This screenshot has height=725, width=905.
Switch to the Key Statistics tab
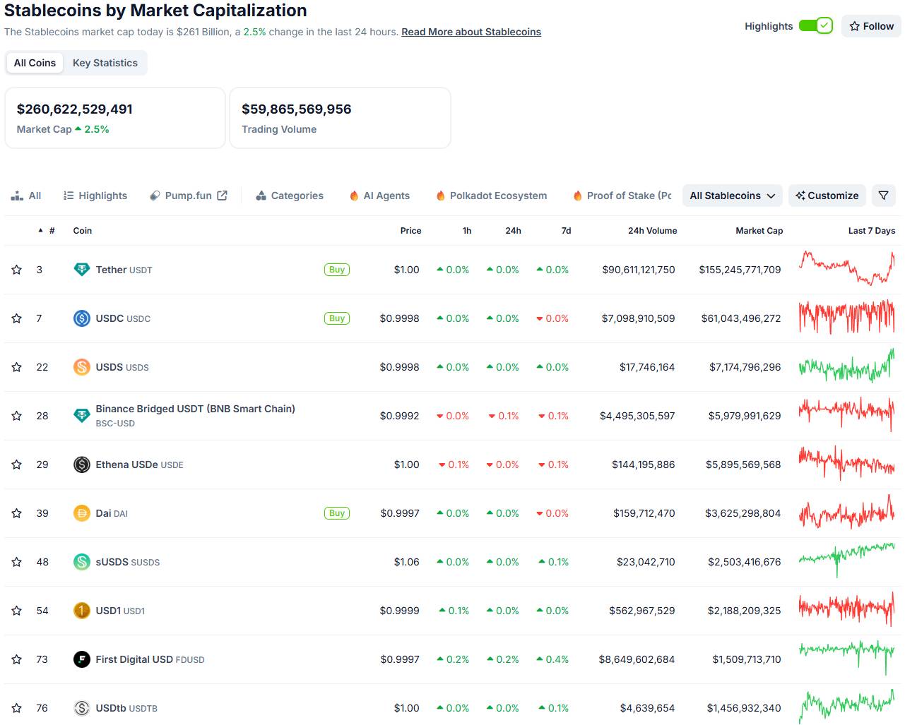[x=105, y=63]
